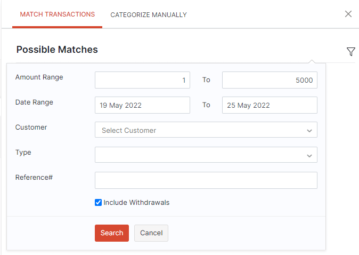
Task: Click the Possible Matches heading
Action: pyautogui.click(x=57, y=50)
